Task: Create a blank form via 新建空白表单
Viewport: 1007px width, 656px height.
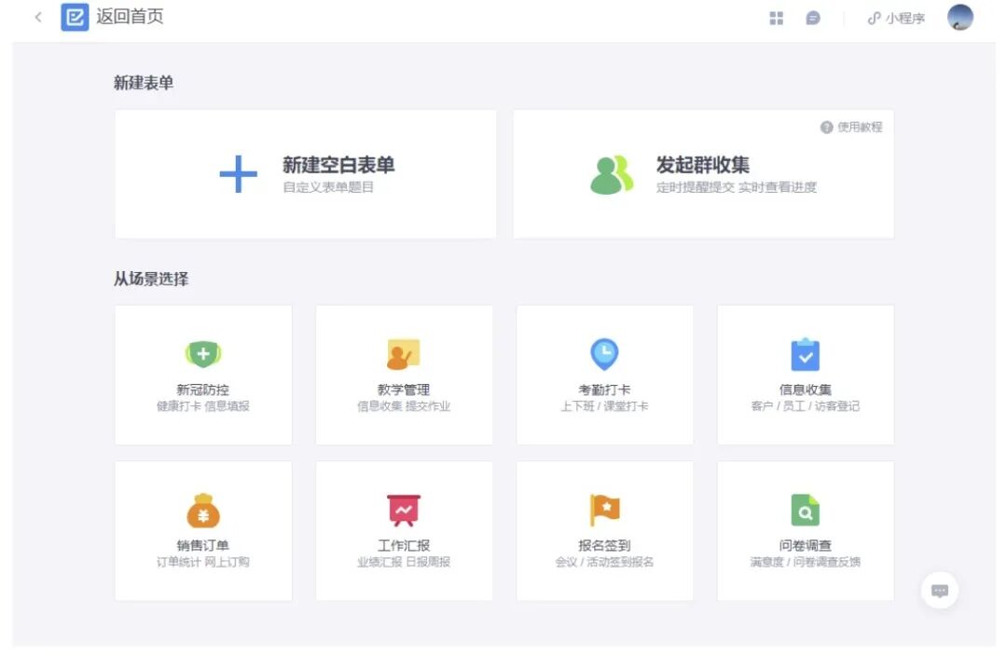Action: 306,173
